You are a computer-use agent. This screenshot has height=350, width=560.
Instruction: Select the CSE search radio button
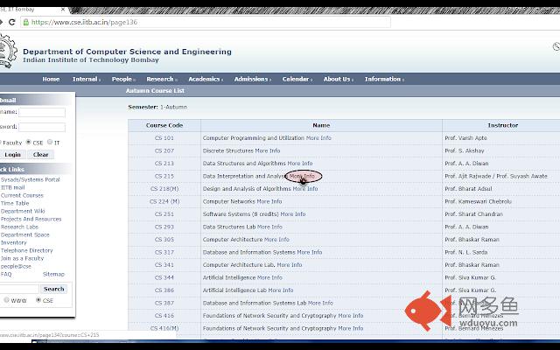[x=38, y=300]
